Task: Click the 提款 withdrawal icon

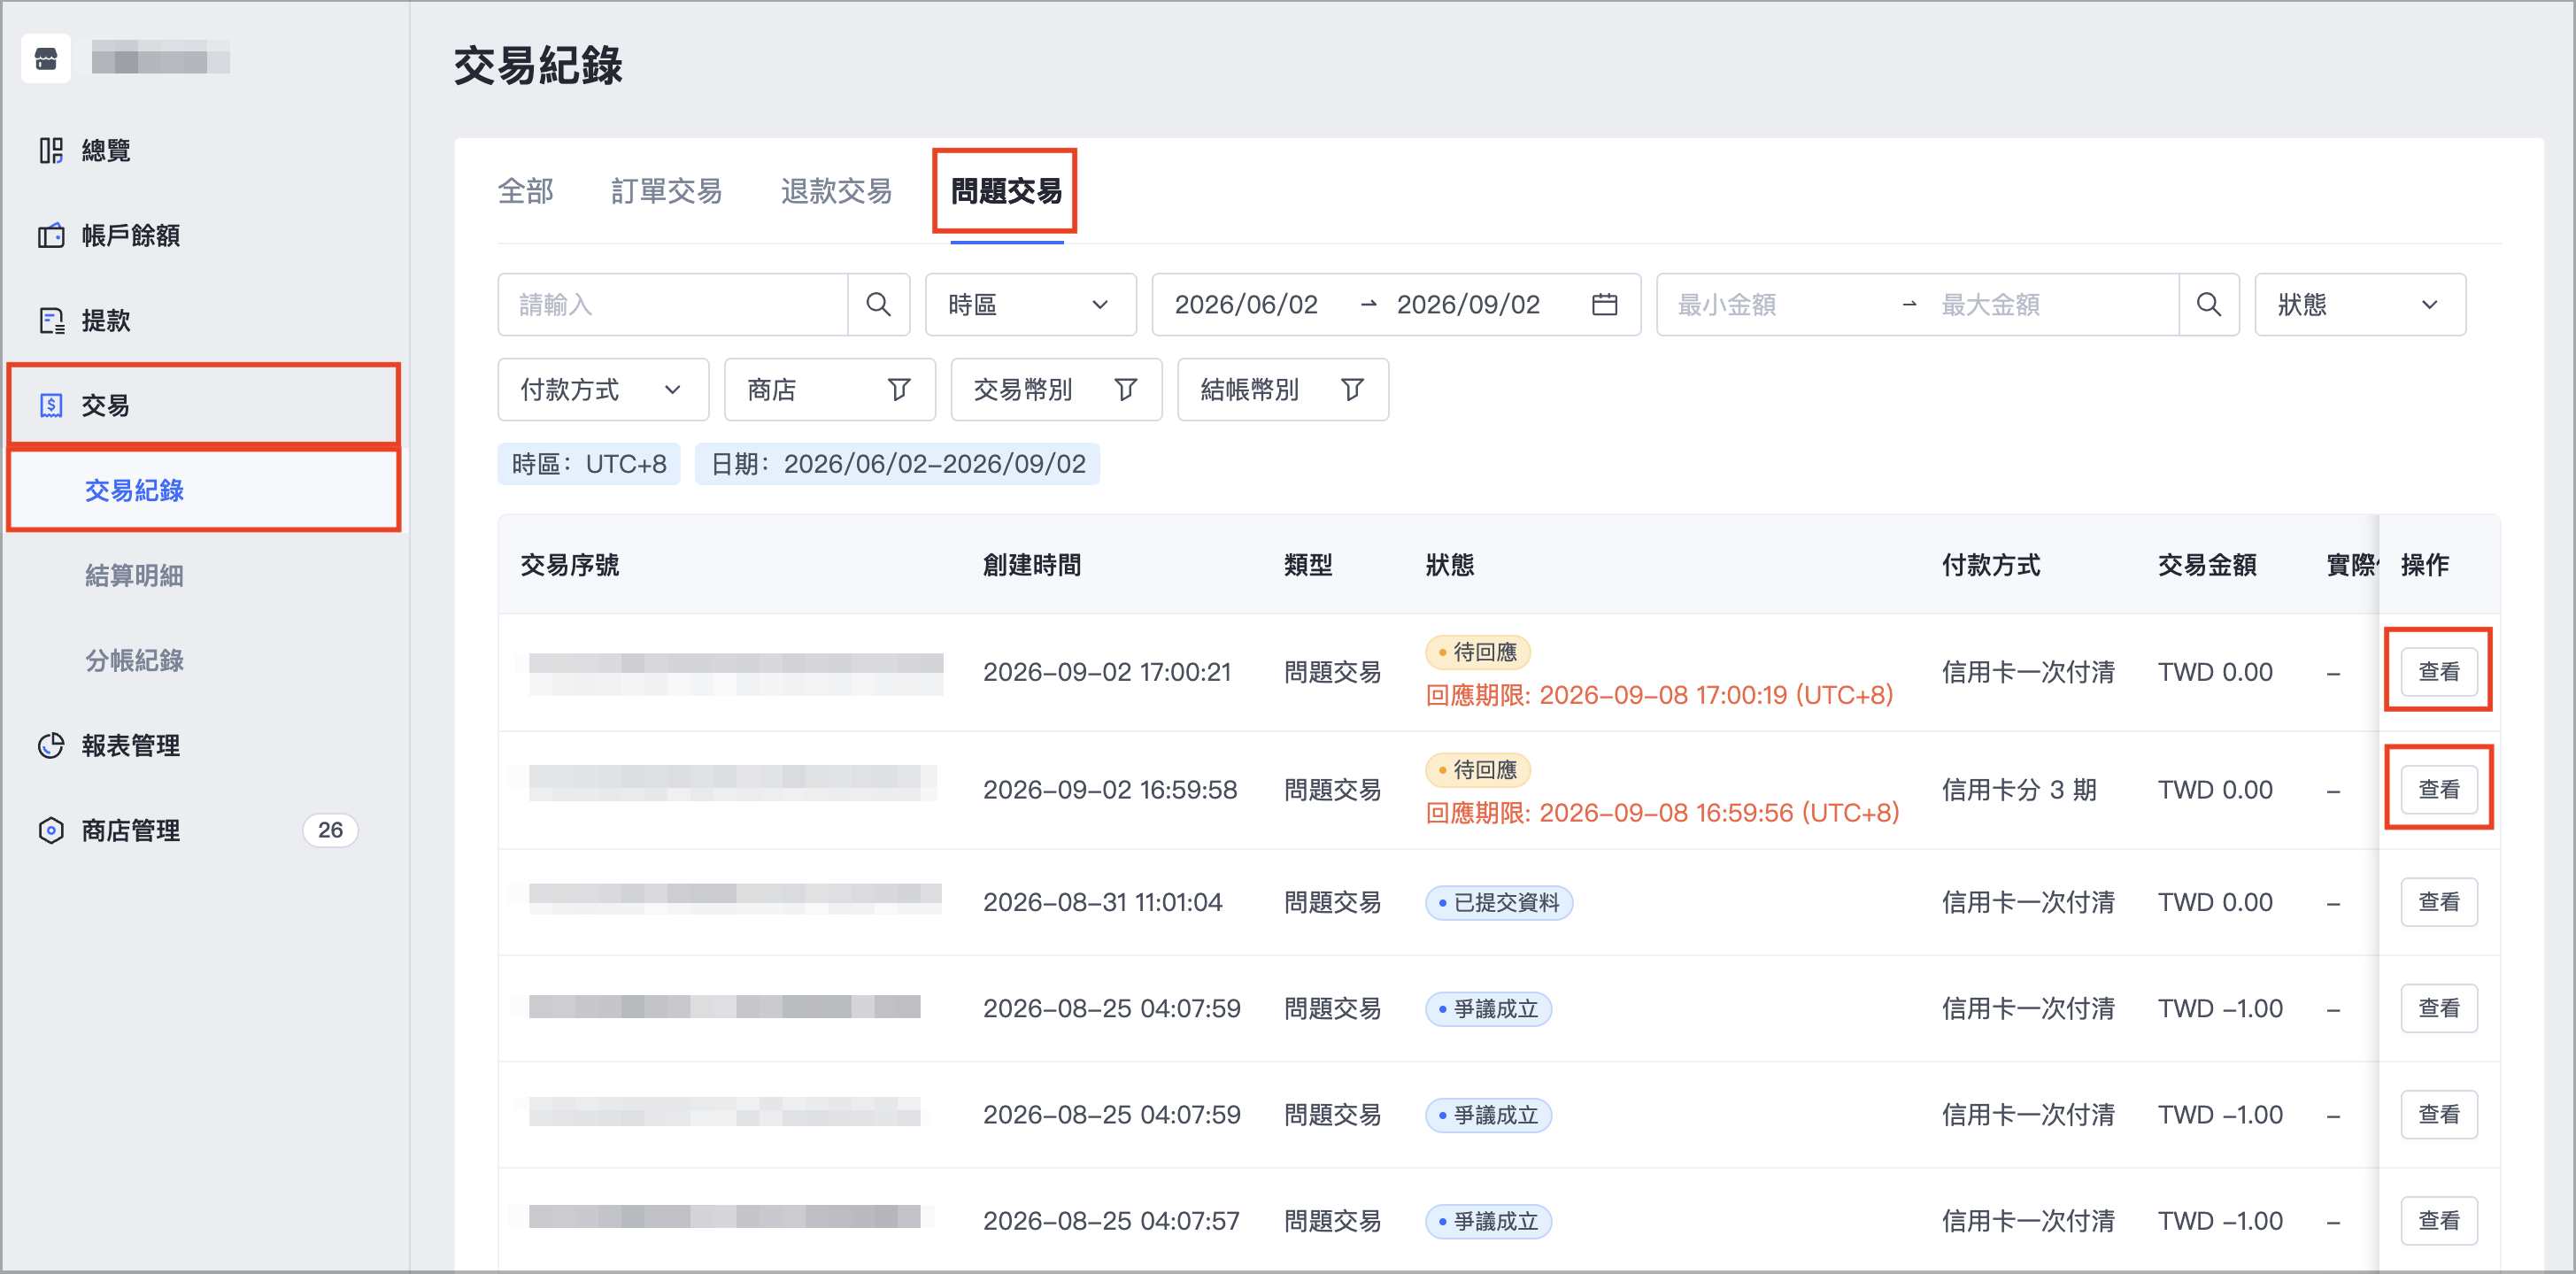Action: [x=51, y=320]
